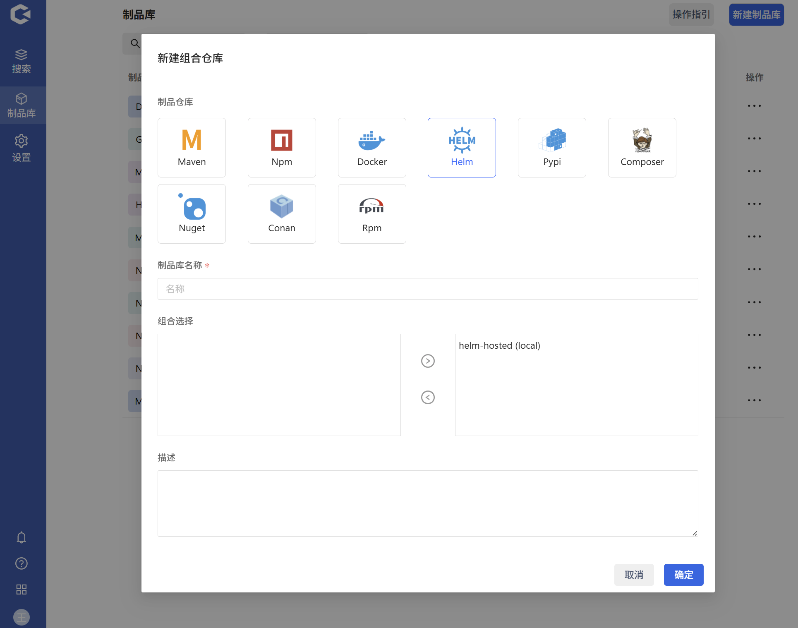Click the move-left arrow button
Image resolution: width=798 pixels, height=628 pixels.
428,397
